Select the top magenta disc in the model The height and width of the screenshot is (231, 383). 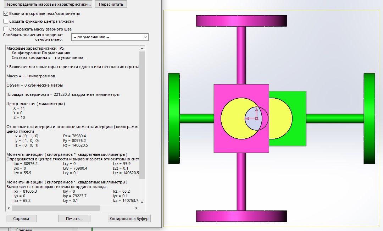click(x=241, y=21)
